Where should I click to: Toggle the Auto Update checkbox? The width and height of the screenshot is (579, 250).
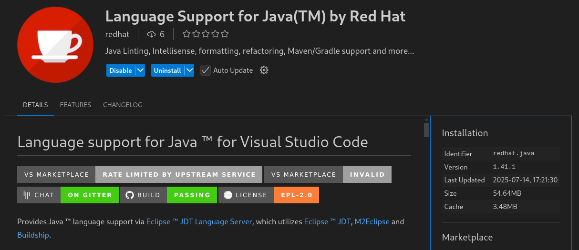pos(206,70)
